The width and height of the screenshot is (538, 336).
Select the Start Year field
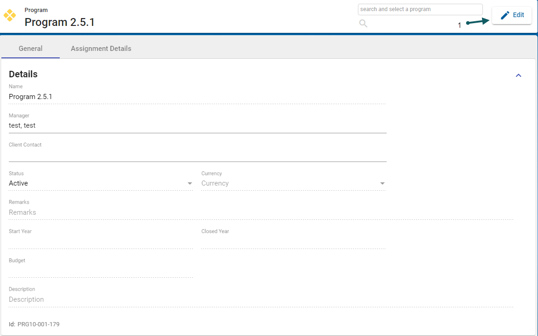(100, 242)
